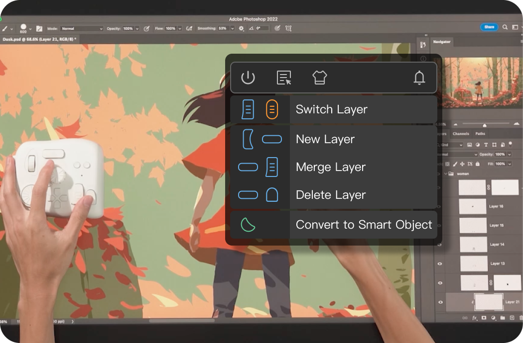Click the link layers chain icon

465,318
